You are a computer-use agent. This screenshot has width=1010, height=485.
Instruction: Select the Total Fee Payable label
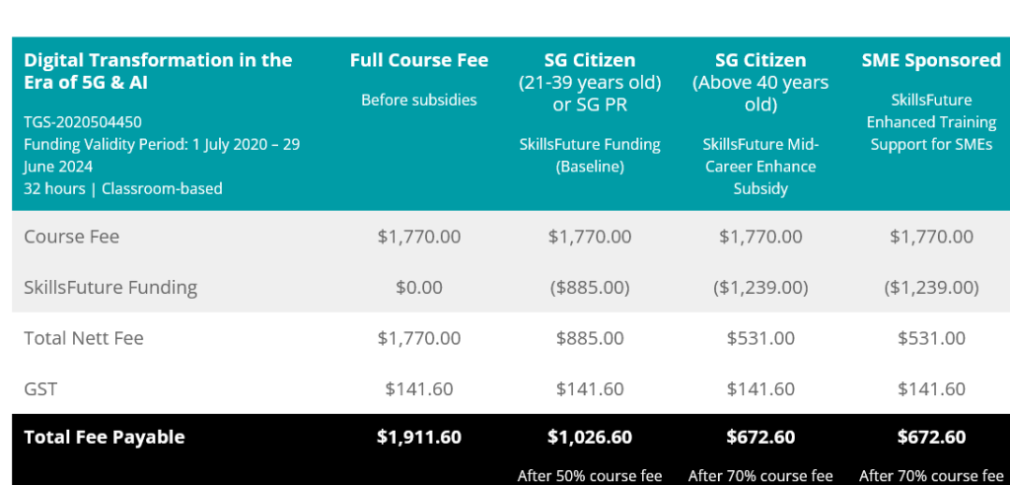click(x=105, y=438)
